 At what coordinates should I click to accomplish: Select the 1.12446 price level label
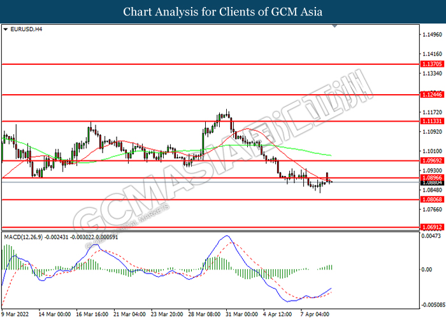tap(432, 95)
